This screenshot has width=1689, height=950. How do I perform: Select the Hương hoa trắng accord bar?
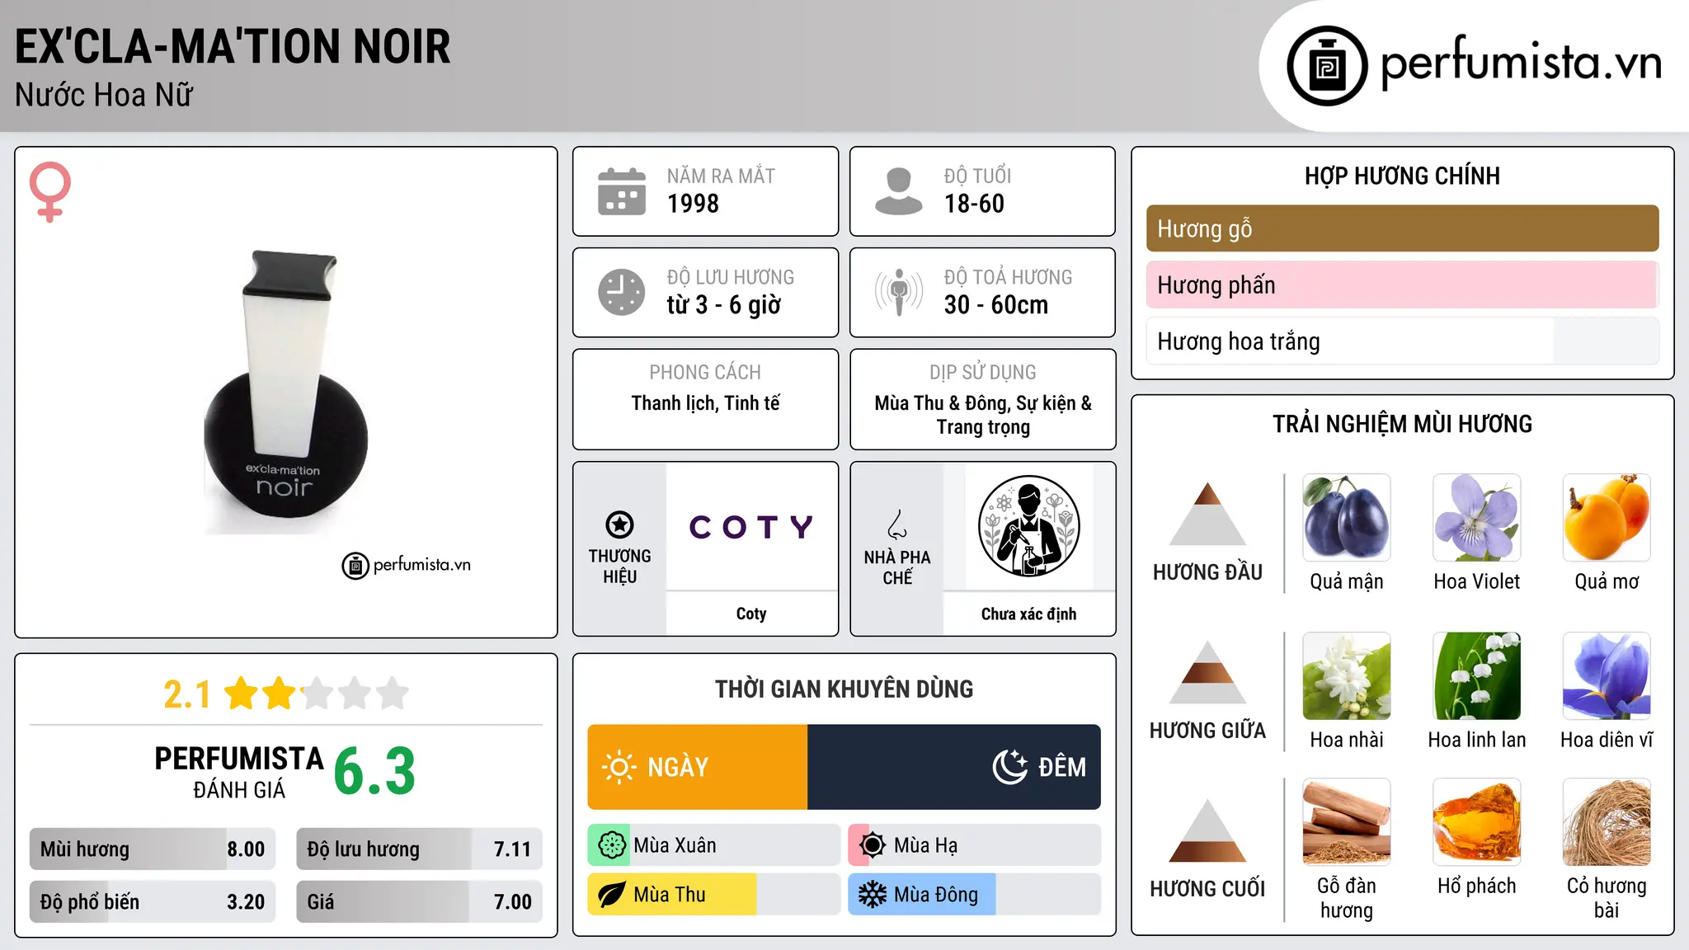(x=1402, y=341)
